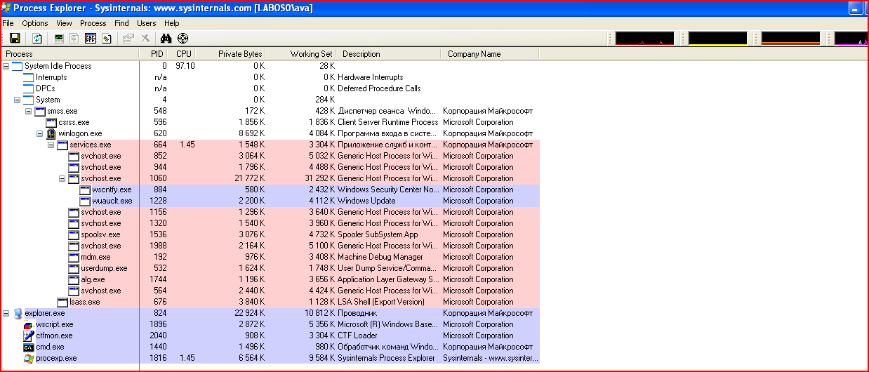
Task: Click the third mini graph with the orange line
Action: tap(790, 39)
